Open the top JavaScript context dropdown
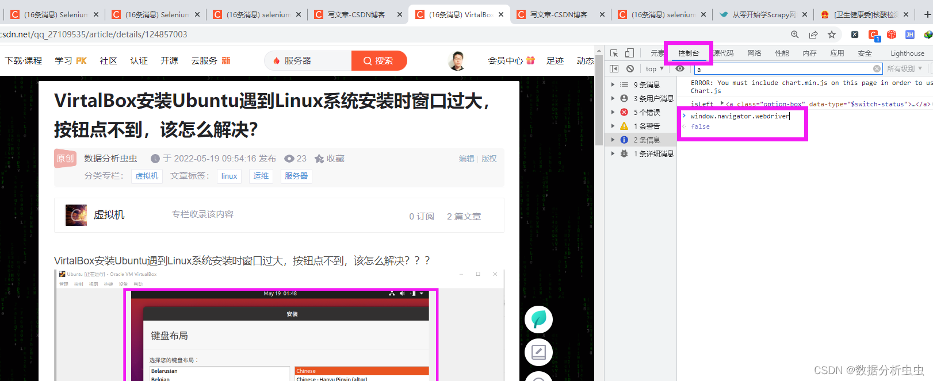 655,69
